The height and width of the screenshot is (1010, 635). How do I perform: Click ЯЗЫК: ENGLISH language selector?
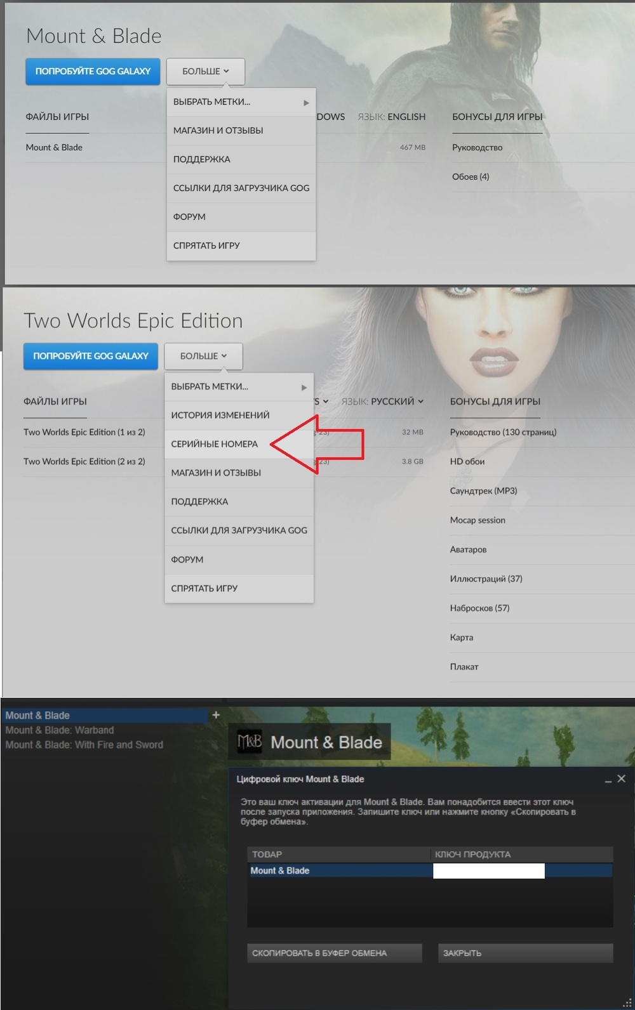click(x=391, y=117)
